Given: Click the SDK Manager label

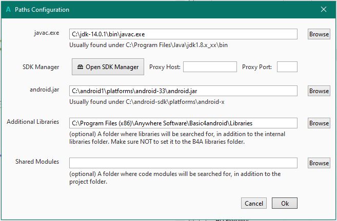Looking at the screenshot, I should click(41, 67).
